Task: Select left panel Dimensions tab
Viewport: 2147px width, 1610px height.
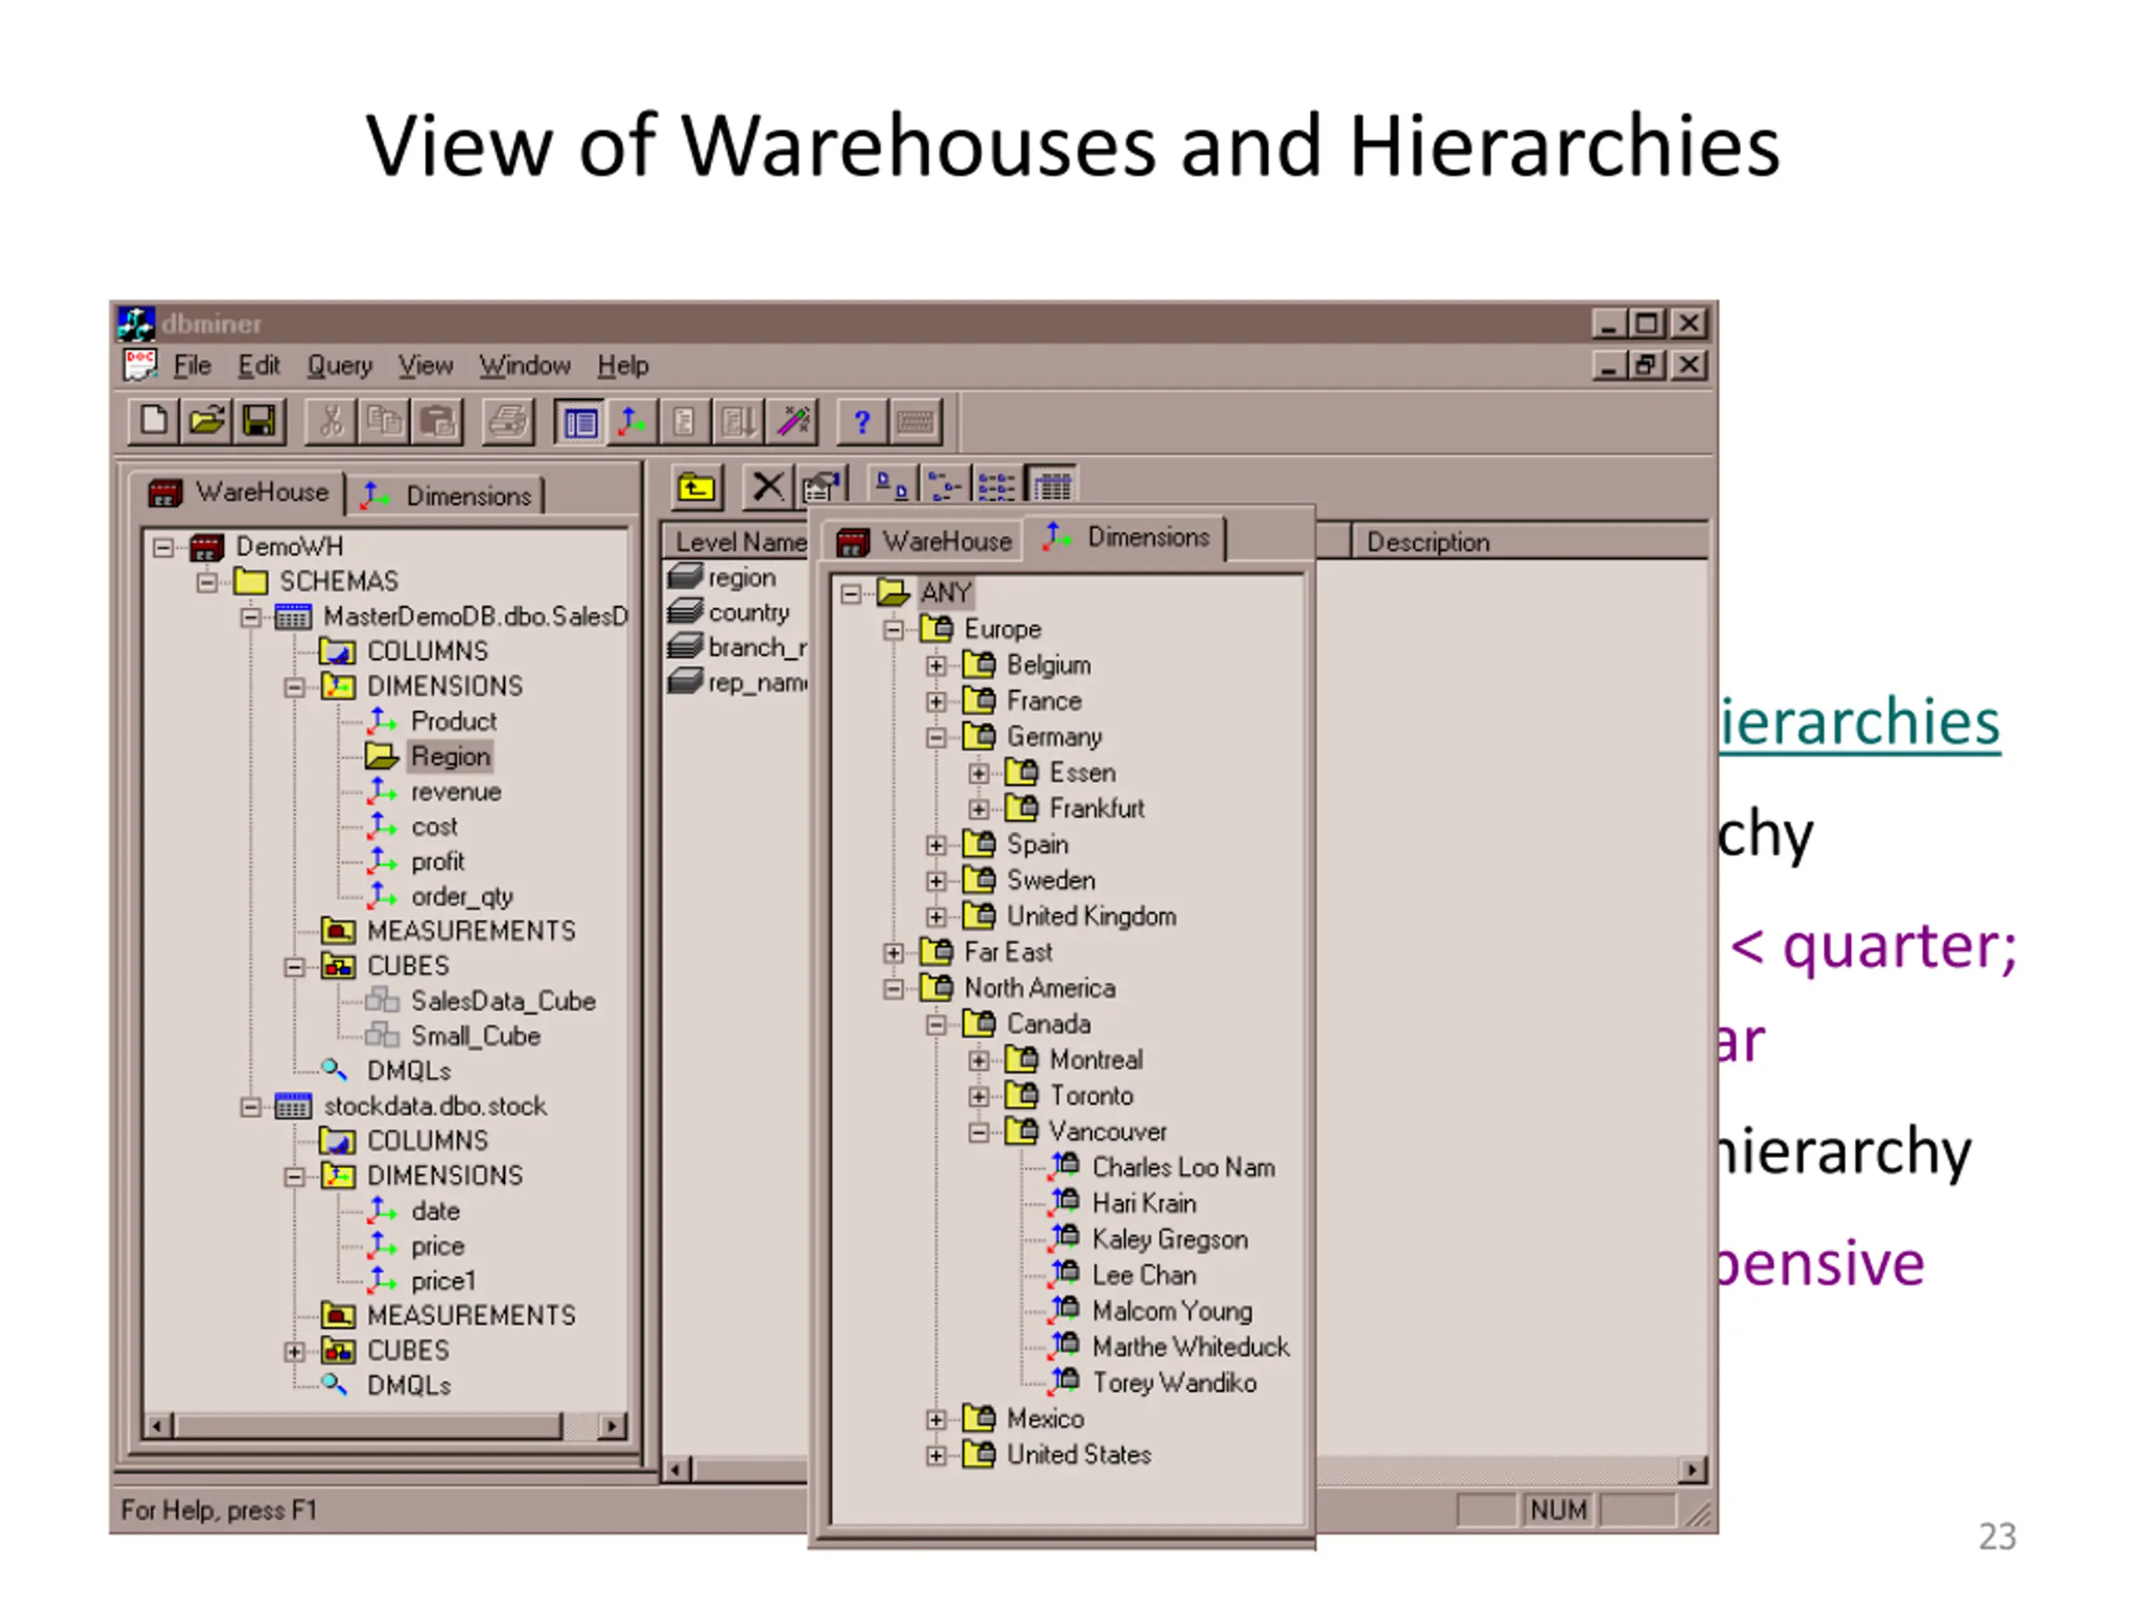Action: (445, 496)
